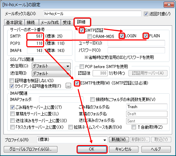The width and height of the screenshot is (176, 156).
Task: Expand the プロファイル dropdown list
Action: pyautogui.click(x=72, y=140)
